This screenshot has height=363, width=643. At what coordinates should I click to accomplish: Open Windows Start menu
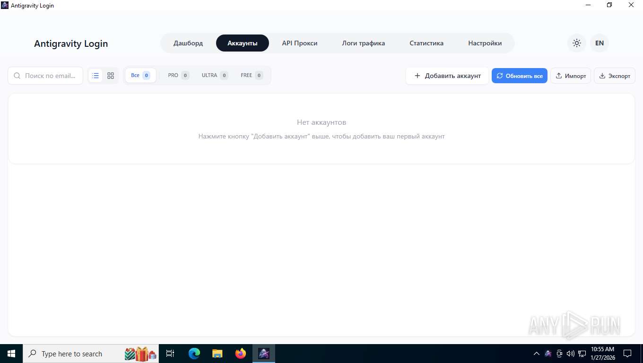point(11,354)
